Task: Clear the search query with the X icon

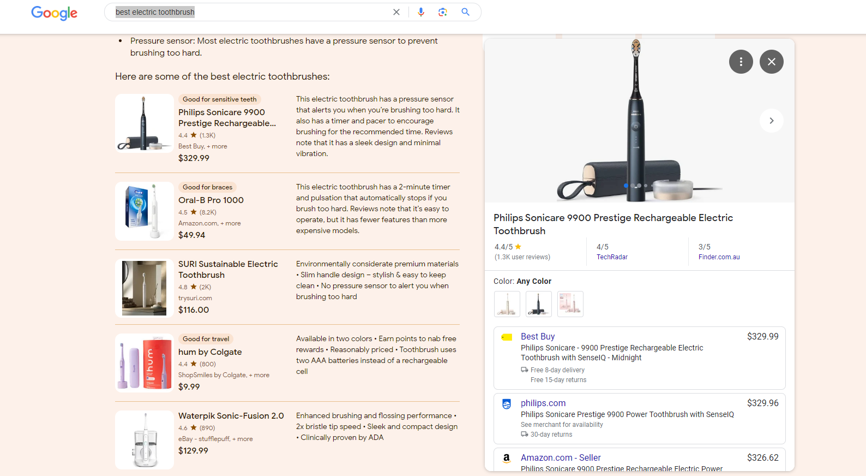Action: pyautogui.click(x=396, y=12)
